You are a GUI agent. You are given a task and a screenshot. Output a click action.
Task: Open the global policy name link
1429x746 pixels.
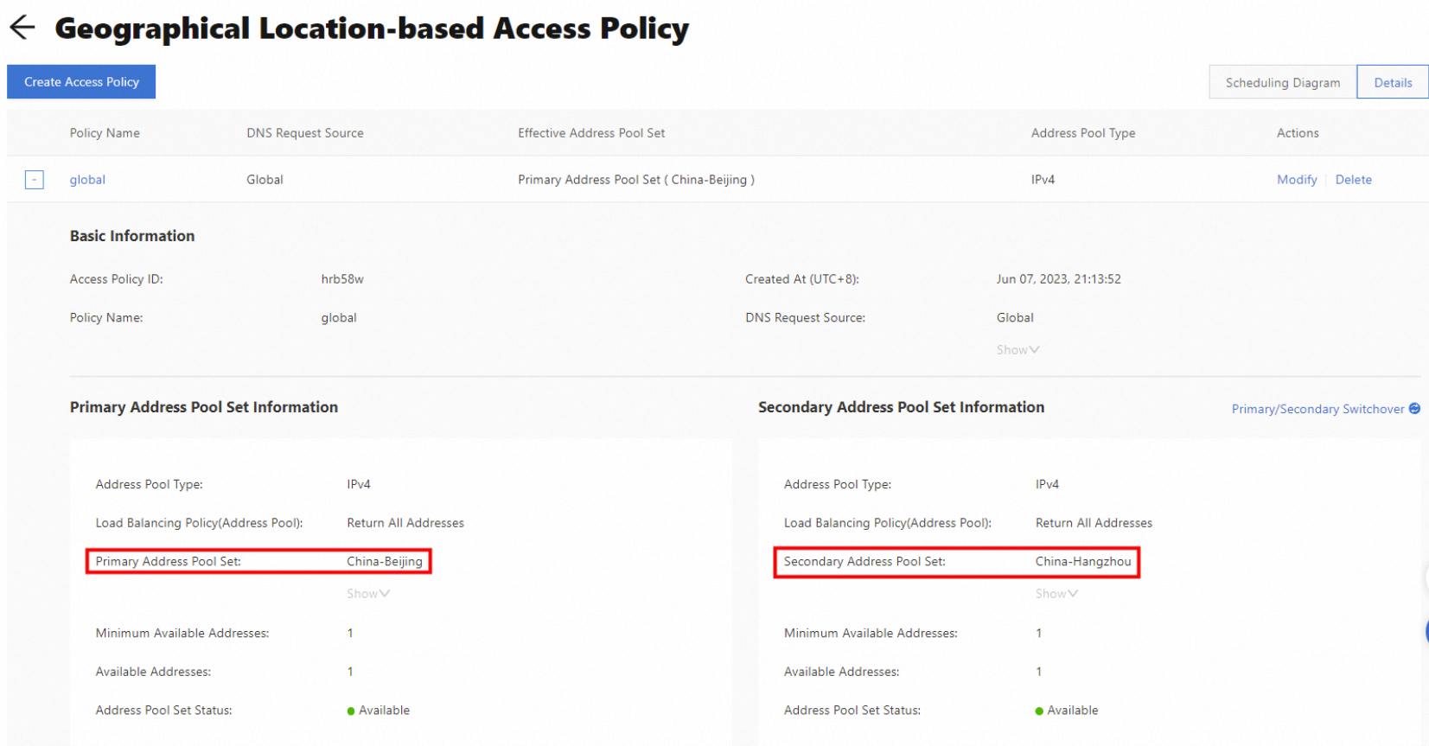tap(87, 180)
